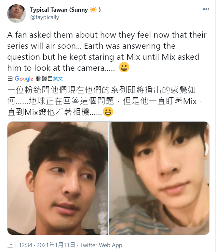Screen dimensions: 216x252
Task: Click the earbud in the right photo
Action: [x=206, y=150]
